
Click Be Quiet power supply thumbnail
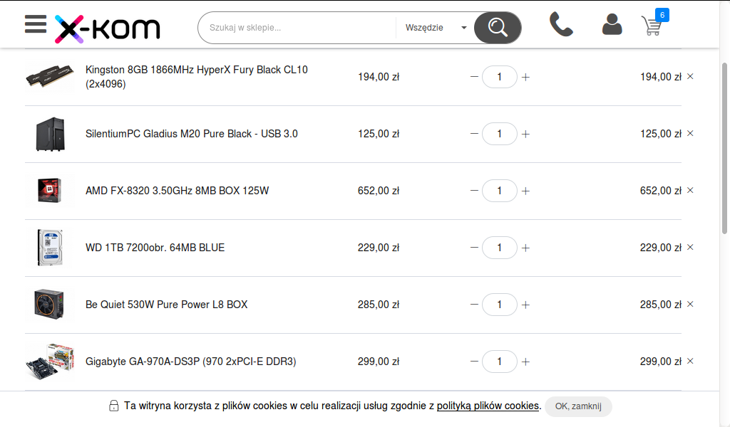(50, 305)
